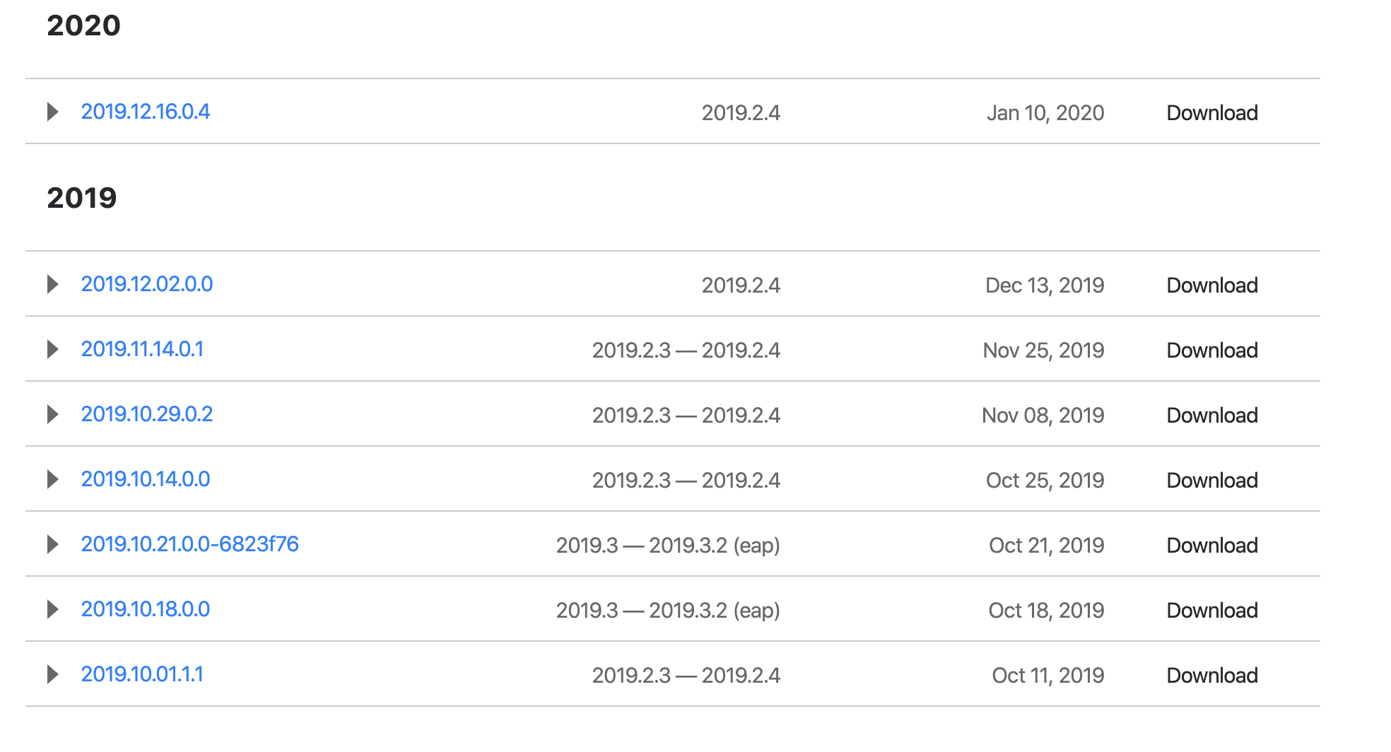The height and width of the screenshot is (752, 1391).
Task: Download the 2019.10.01.1.1 release
Action: (x=1211, y=675)
